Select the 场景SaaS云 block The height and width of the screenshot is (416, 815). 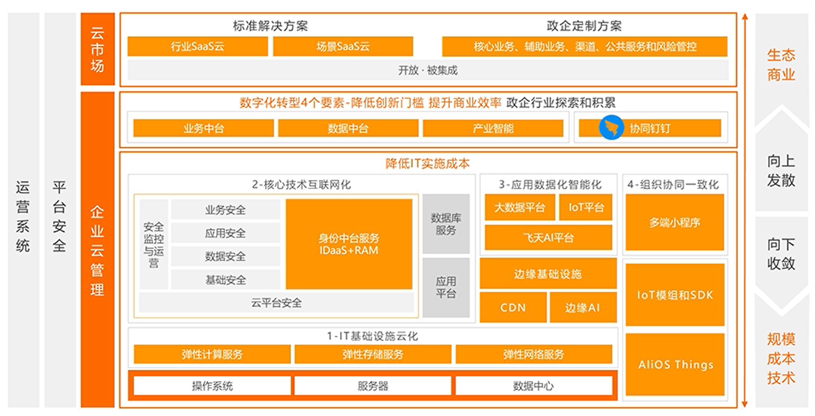click(343, 46)
